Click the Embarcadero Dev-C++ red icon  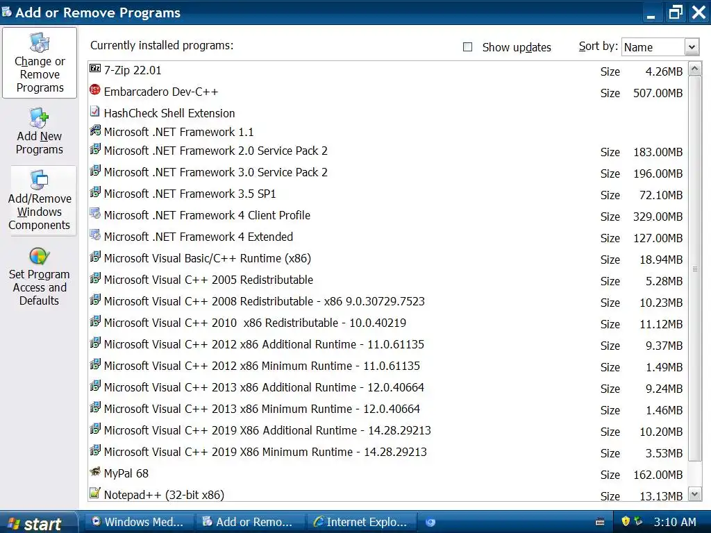94,90
